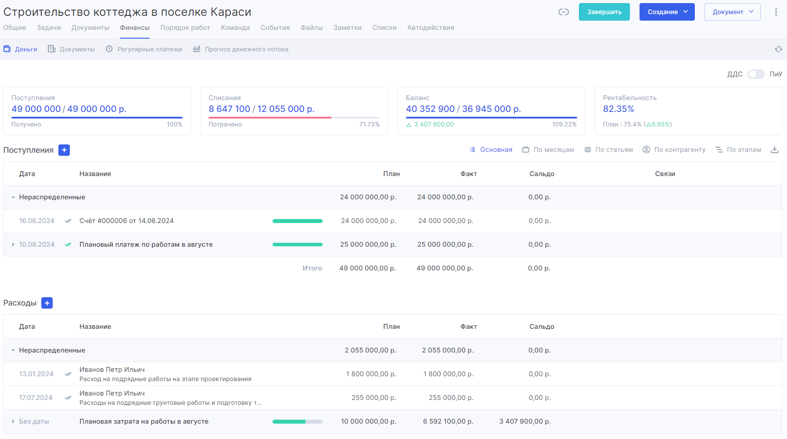Open Счёт #000006 от 14.06.2024 entry
The width and height of the screenshot is (787, 439).
126,221
